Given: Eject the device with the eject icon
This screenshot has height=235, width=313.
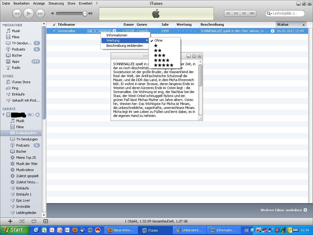Looking at the screenshot, I should (x=38, y=115).
